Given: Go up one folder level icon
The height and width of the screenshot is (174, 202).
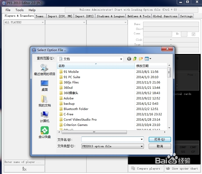Looking at the screenshot, I should pos(135,59).
